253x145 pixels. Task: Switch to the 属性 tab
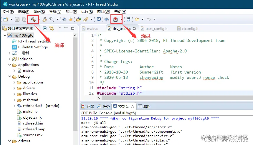click(x=144, y=106)
